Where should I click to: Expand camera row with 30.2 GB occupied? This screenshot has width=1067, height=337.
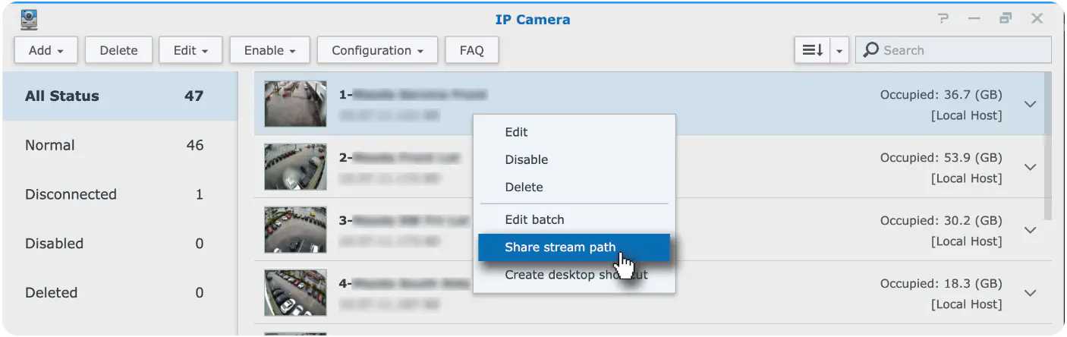pos(1030,230)
